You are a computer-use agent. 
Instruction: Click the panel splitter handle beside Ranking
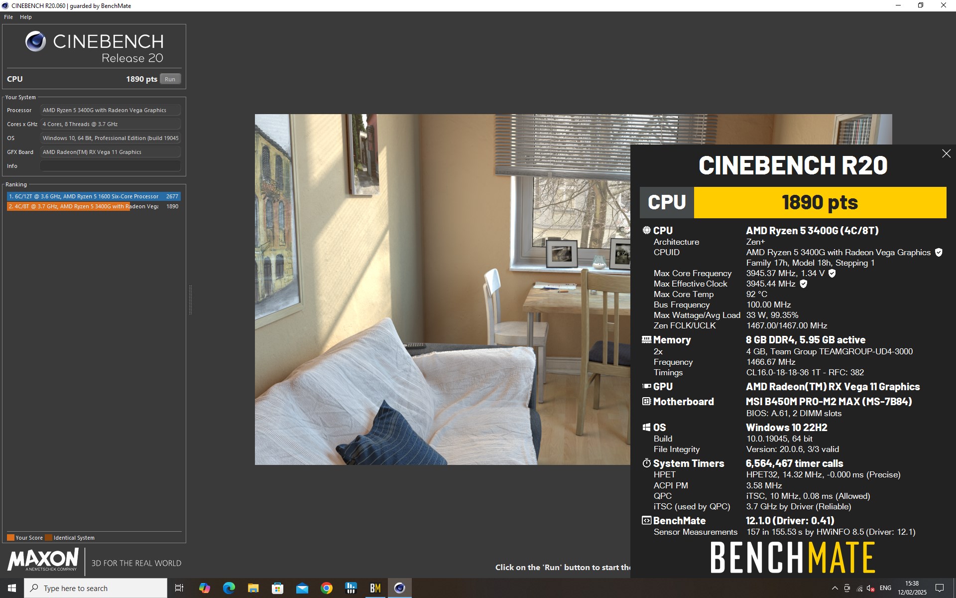[x=190, y=299]
